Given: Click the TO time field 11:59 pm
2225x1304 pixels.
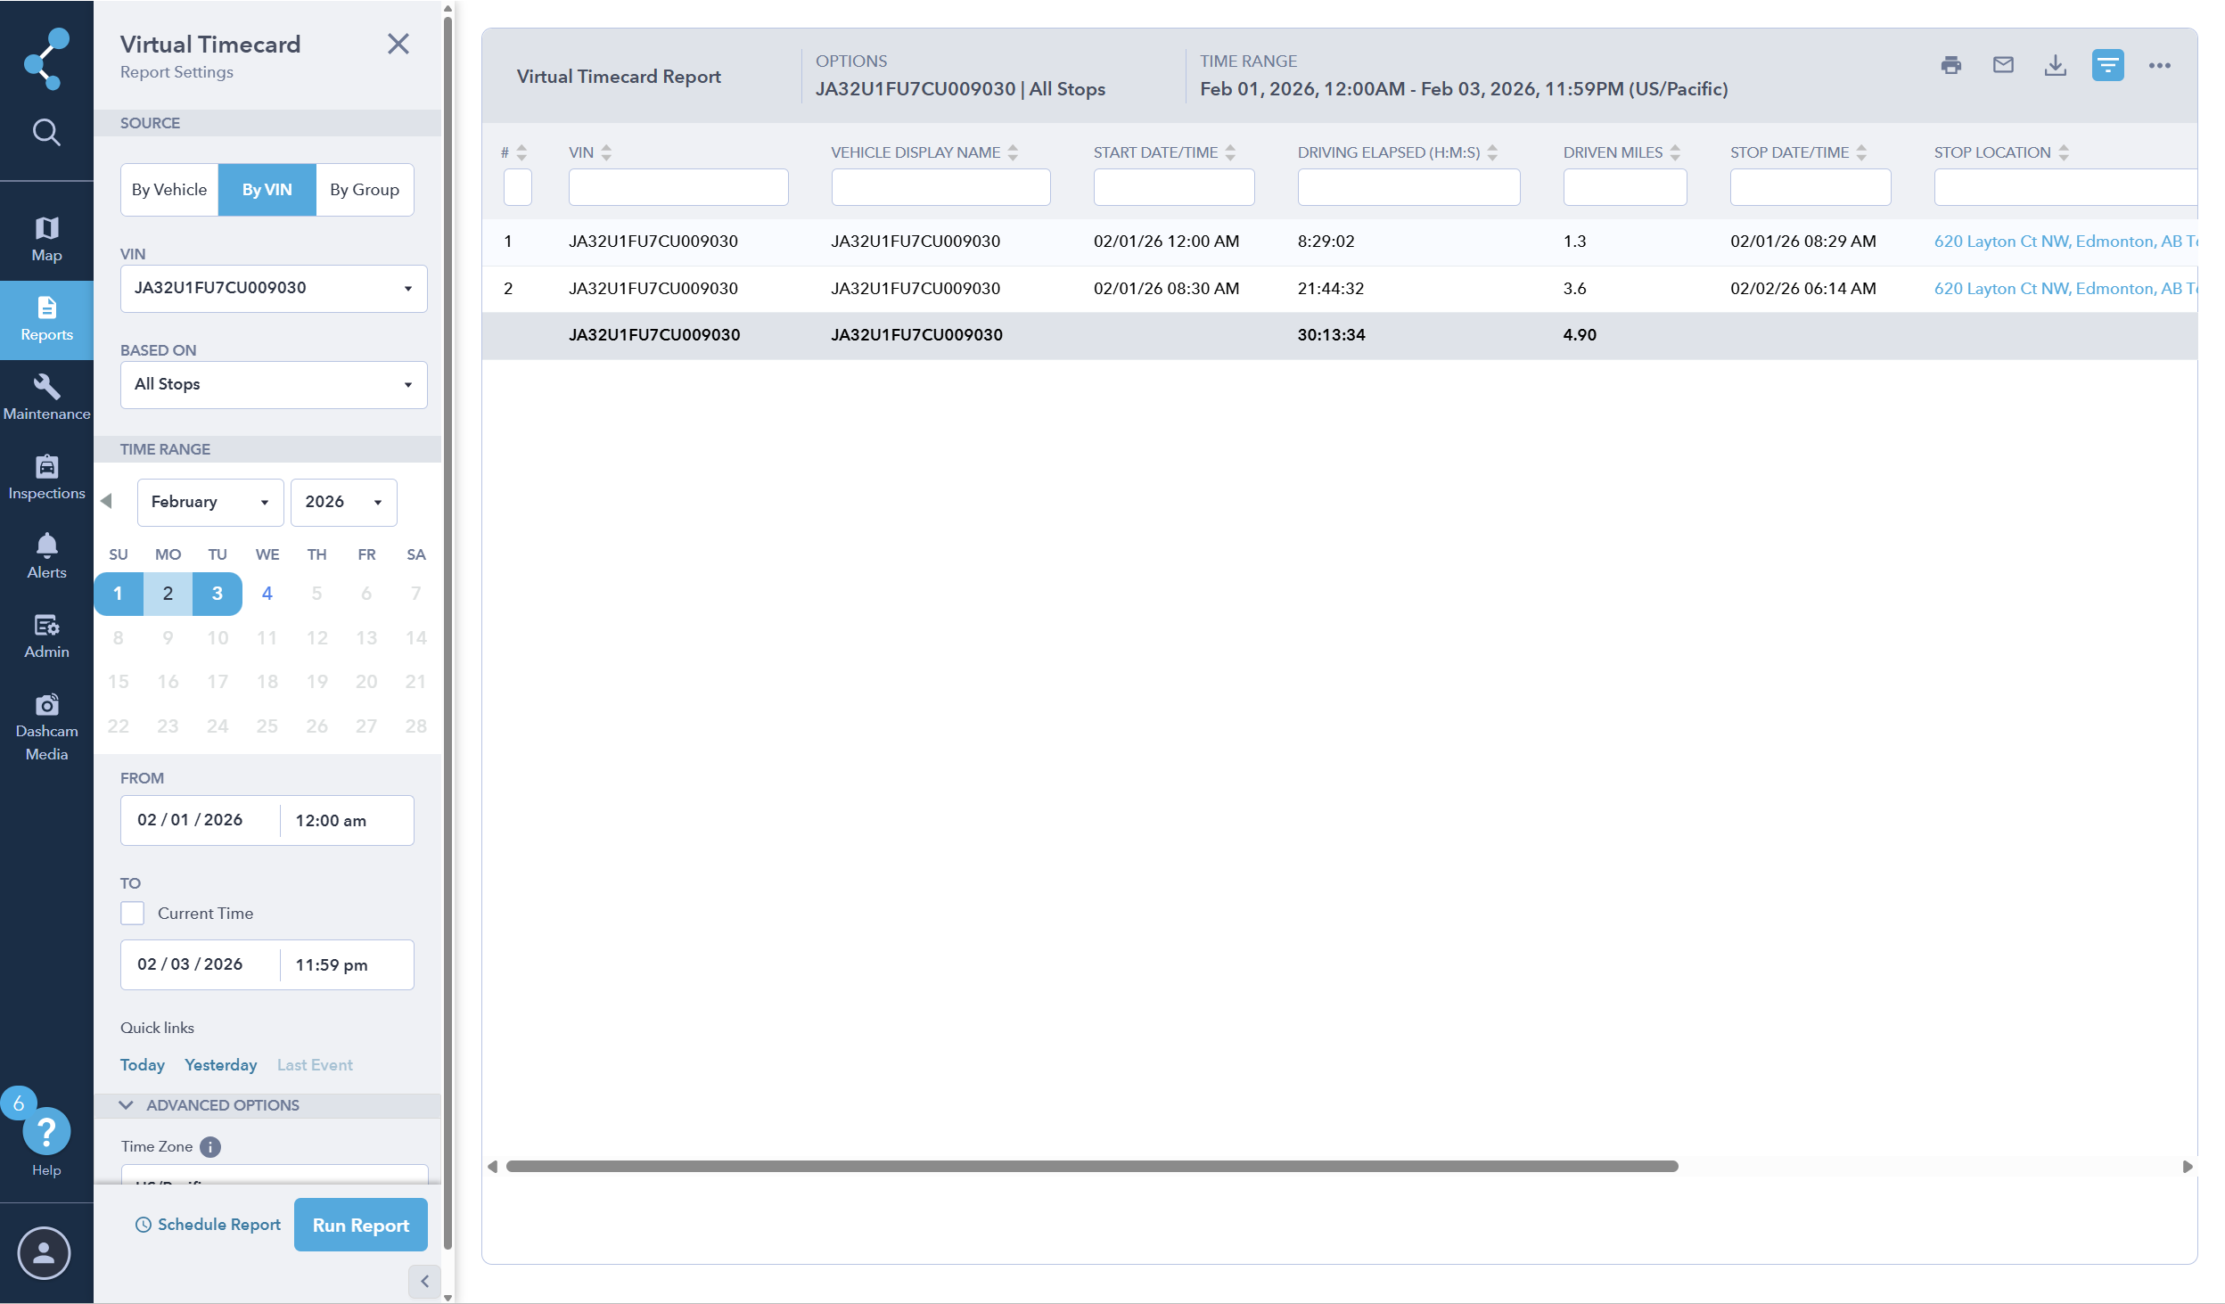Looking at the screenshot, I should click(347, 964).
